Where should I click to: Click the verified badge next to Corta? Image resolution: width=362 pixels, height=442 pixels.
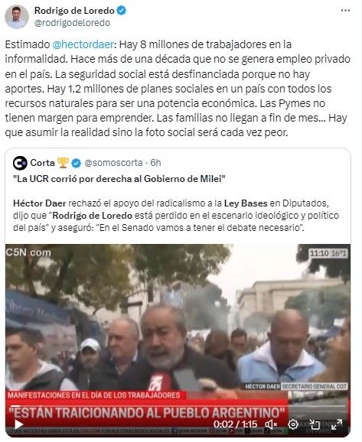pyautogui.click(x=76, y=163)
